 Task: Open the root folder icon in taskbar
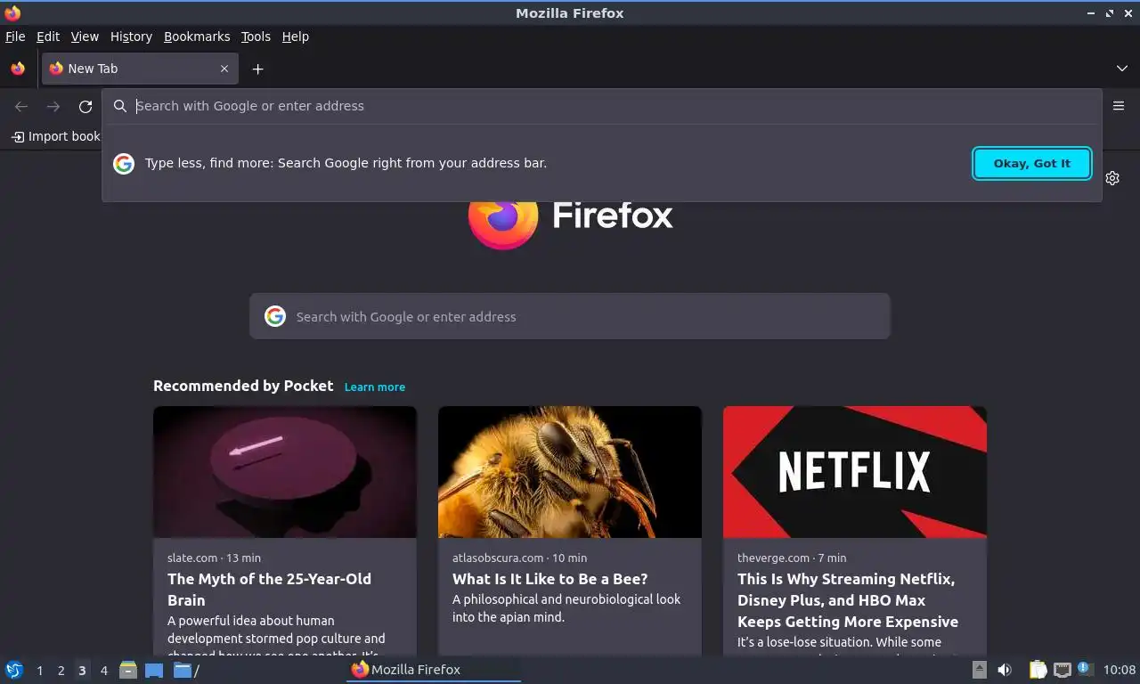click(x=185, y=670)
